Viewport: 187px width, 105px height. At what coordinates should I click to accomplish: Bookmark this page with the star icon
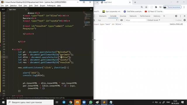click(146, 7)
